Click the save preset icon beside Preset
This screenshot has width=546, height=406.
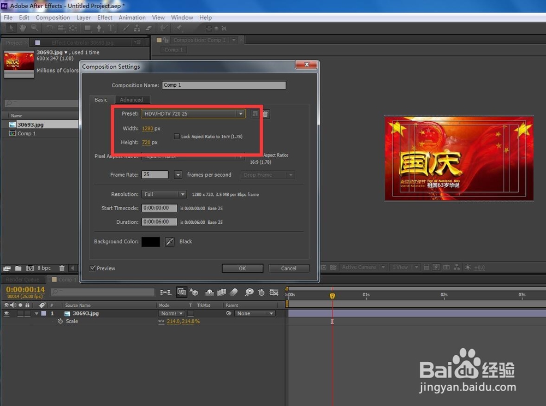(x=255, y=114)
